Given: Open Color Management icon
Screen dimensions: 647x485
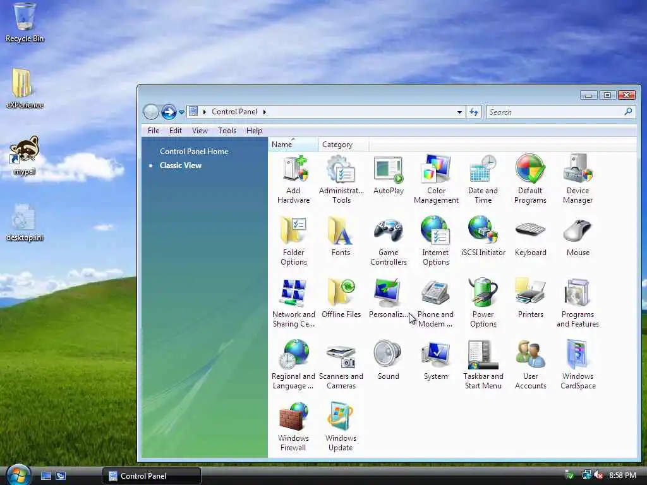Looking at the screenshot, I should pos(436,179).
